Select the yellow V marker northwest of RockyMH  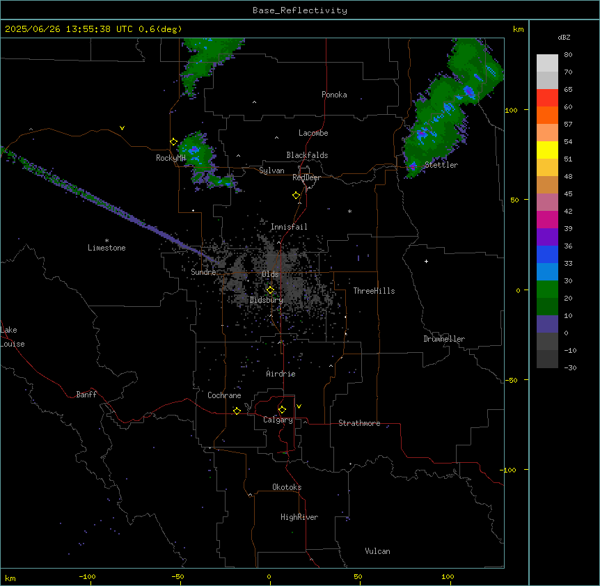[x=122, y=128]
